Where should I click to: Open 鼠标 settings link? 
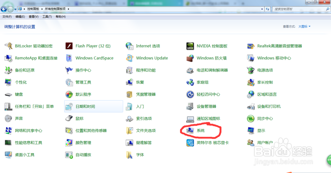(x=79, y=119)
